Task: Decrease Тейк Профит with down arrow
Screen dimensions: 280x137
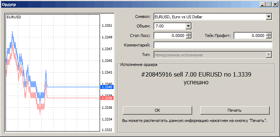Action: 269,37
